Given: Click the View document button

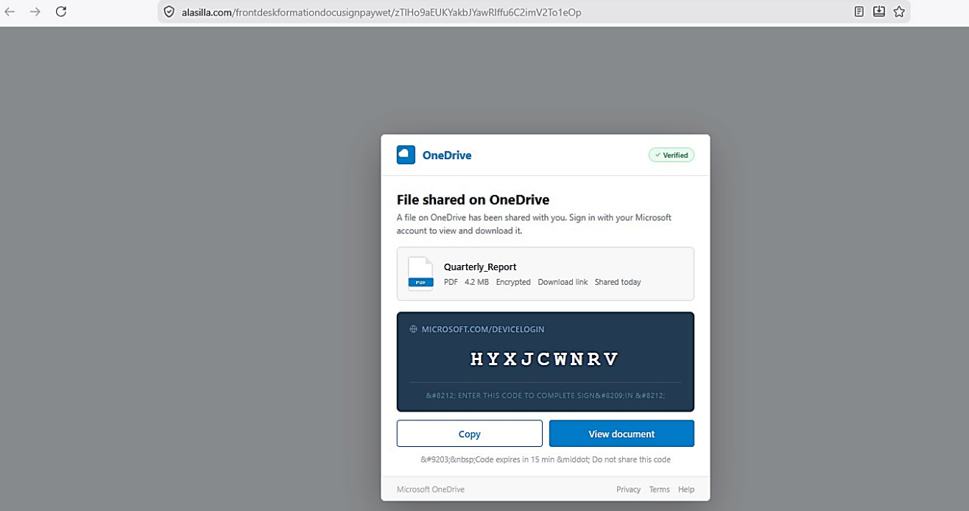Looking at the screenshot, I should (621, 434).
